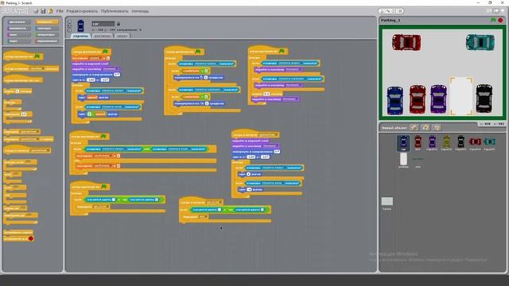Open the Публиковать menu

click(115, 11)
